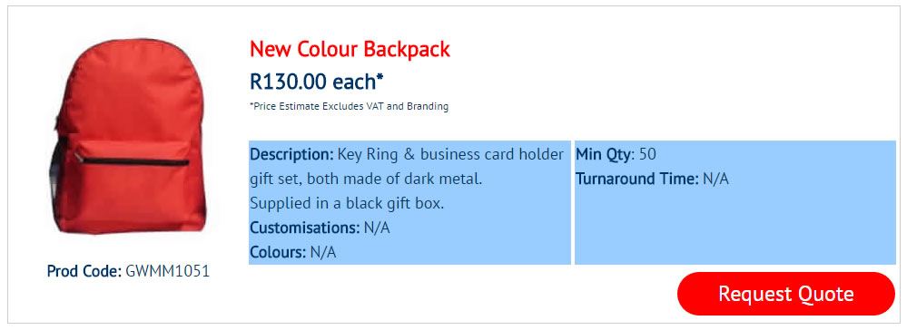Click the Request Quote button
The image size is (907, 330).
coord(785,294)
